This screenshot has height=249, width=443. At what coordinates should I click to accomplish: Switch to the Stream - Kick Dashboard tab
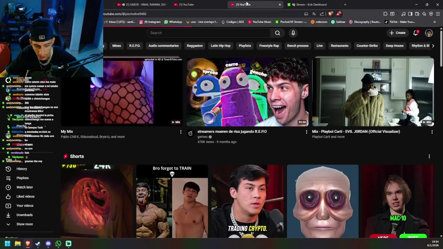click(311, 4)
